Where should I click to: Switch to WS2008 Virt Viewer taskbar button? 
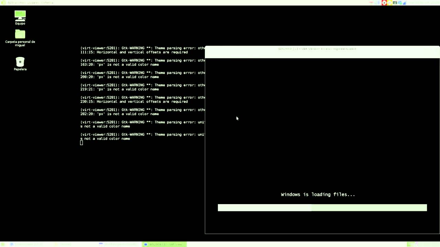point(164,244)
